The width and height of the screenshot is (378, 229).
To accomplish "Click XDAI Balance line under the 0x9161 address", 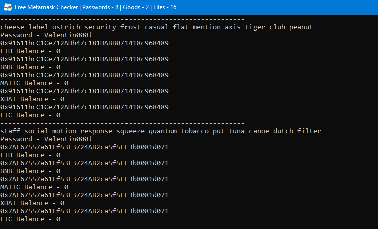I will tap(32, 99).
